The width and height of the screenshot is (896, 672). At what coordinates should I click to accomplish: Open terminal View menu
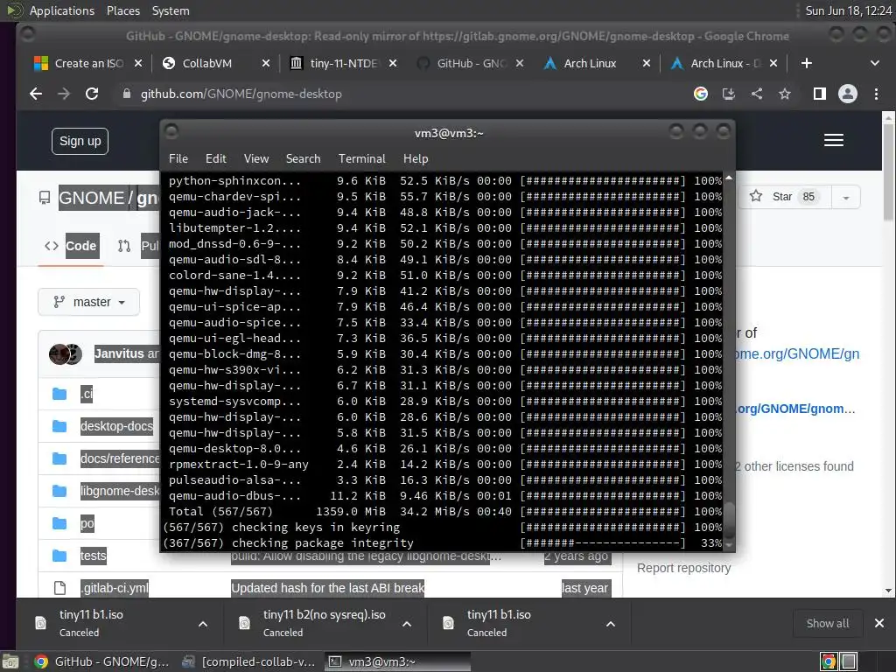coord(256,159)
